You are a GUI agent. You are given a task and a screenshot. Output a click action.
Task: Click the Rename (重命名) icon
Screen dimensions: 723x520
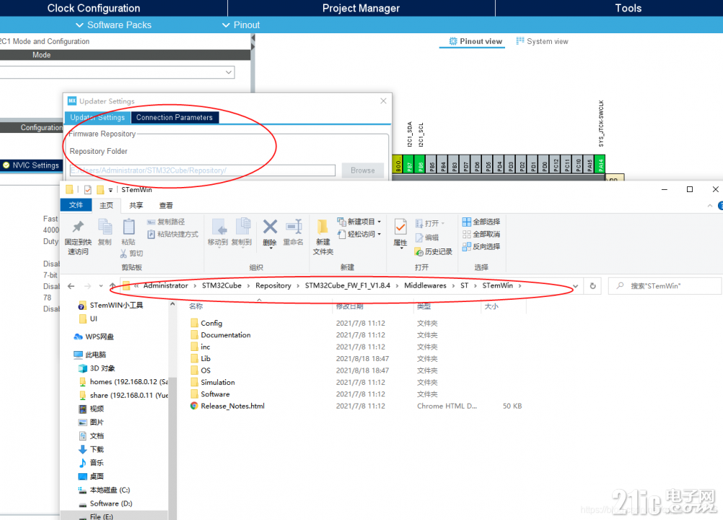tap(294, 227)
